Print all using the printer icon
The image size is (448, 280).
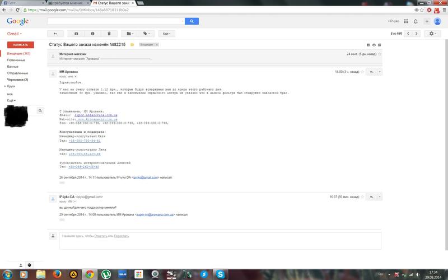coord(375,44)
